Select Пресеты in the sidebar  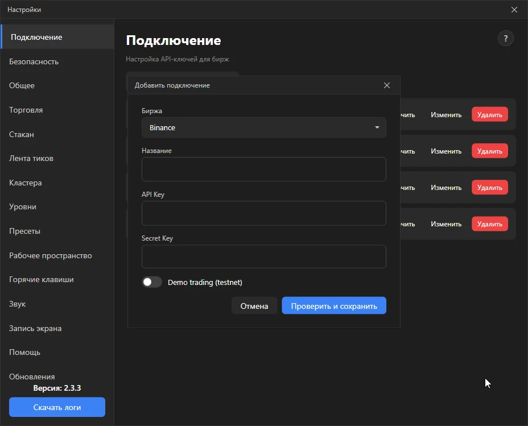57,231
